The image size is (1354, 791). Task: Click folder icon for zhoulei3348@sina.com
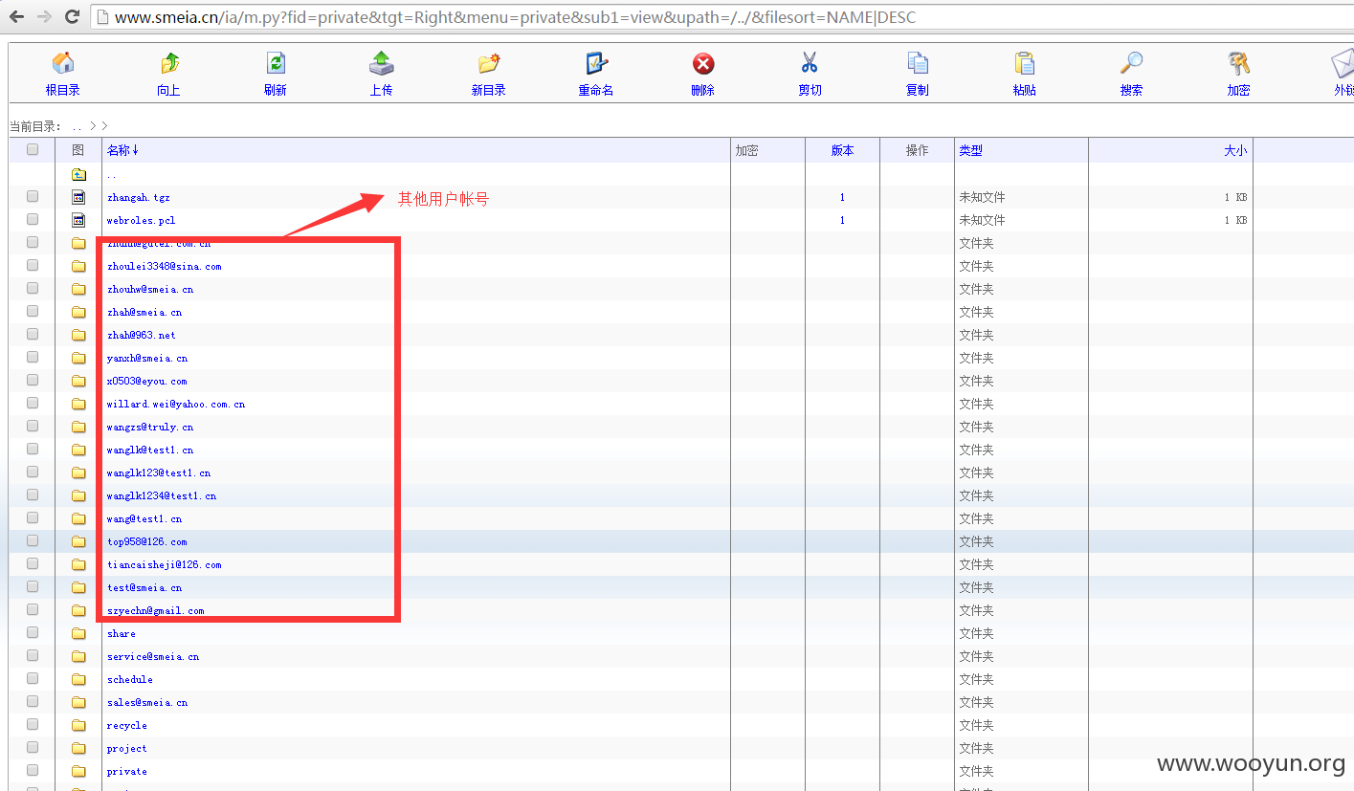pos(78,266)
